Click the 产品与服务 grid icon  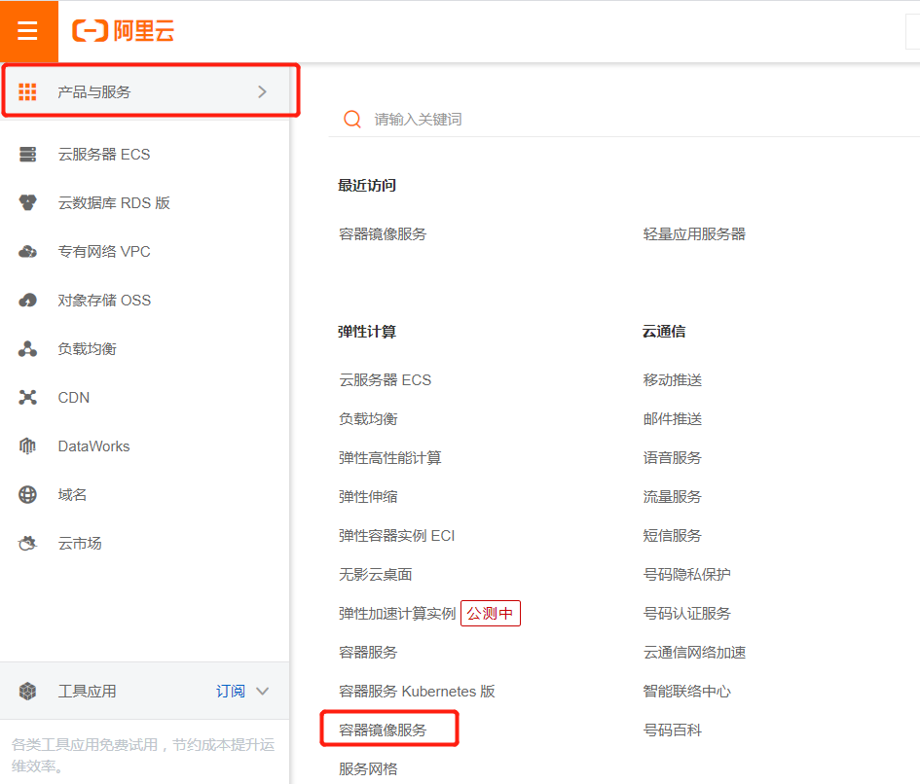[x=27, y=91]
